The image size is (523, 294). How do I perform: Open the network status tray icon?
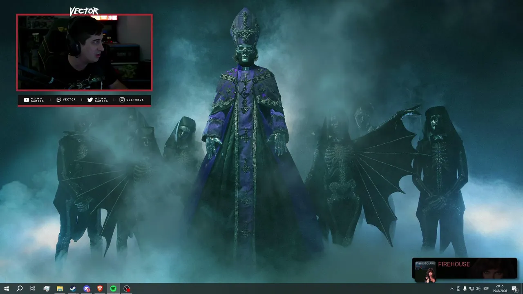click(x=472, y=289)
